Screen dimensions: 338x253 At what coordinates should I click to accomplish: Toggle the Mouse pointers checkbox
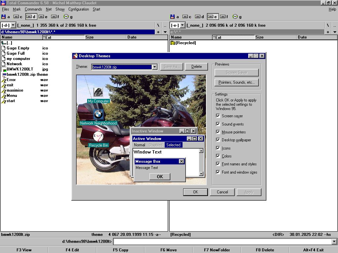pyautogui.click(x=218, y=132)
